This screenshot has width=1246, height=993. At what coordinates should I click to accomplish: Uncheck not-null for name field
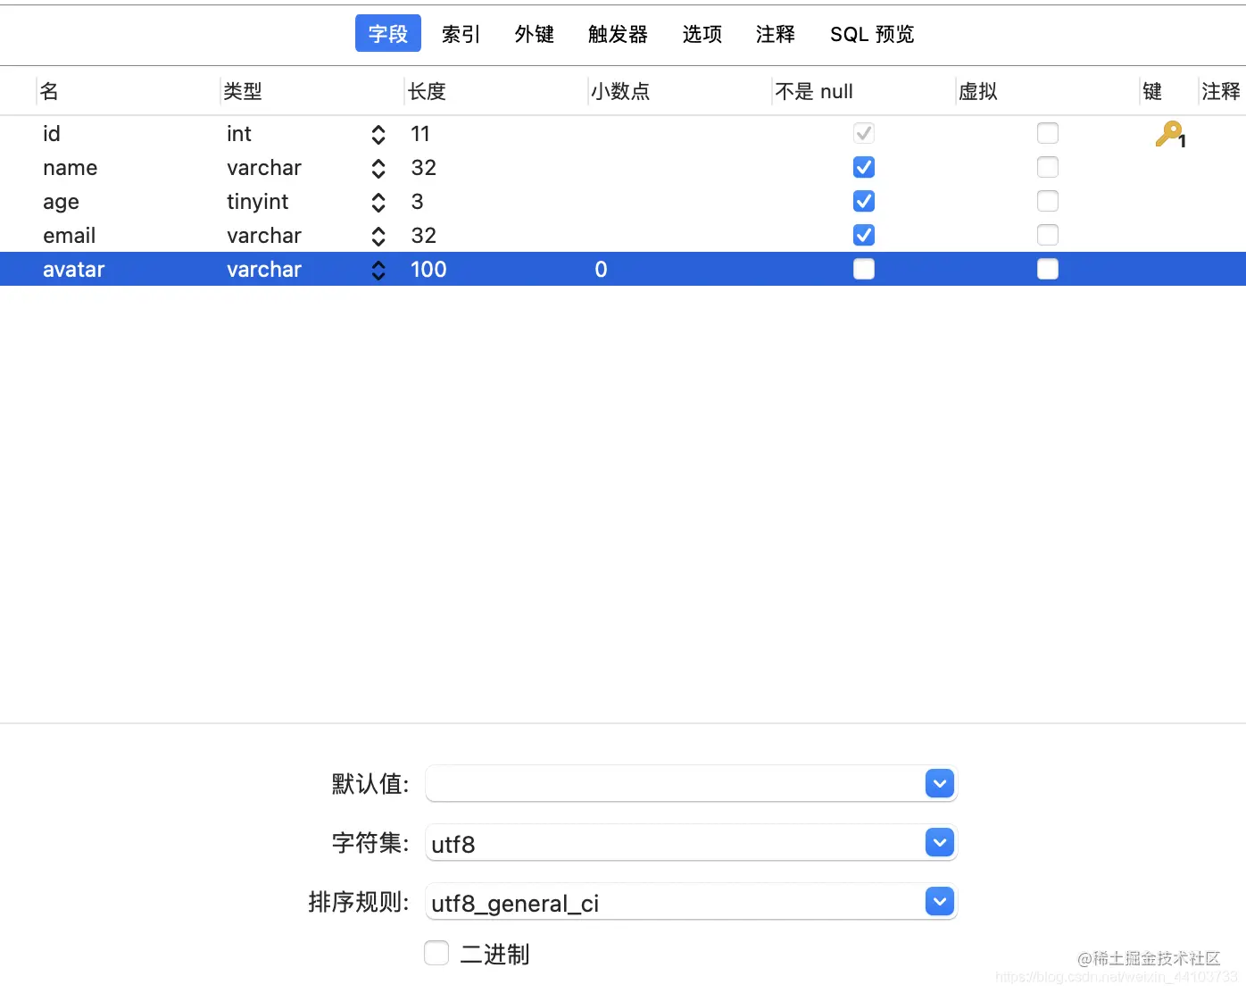click(864, 167)
